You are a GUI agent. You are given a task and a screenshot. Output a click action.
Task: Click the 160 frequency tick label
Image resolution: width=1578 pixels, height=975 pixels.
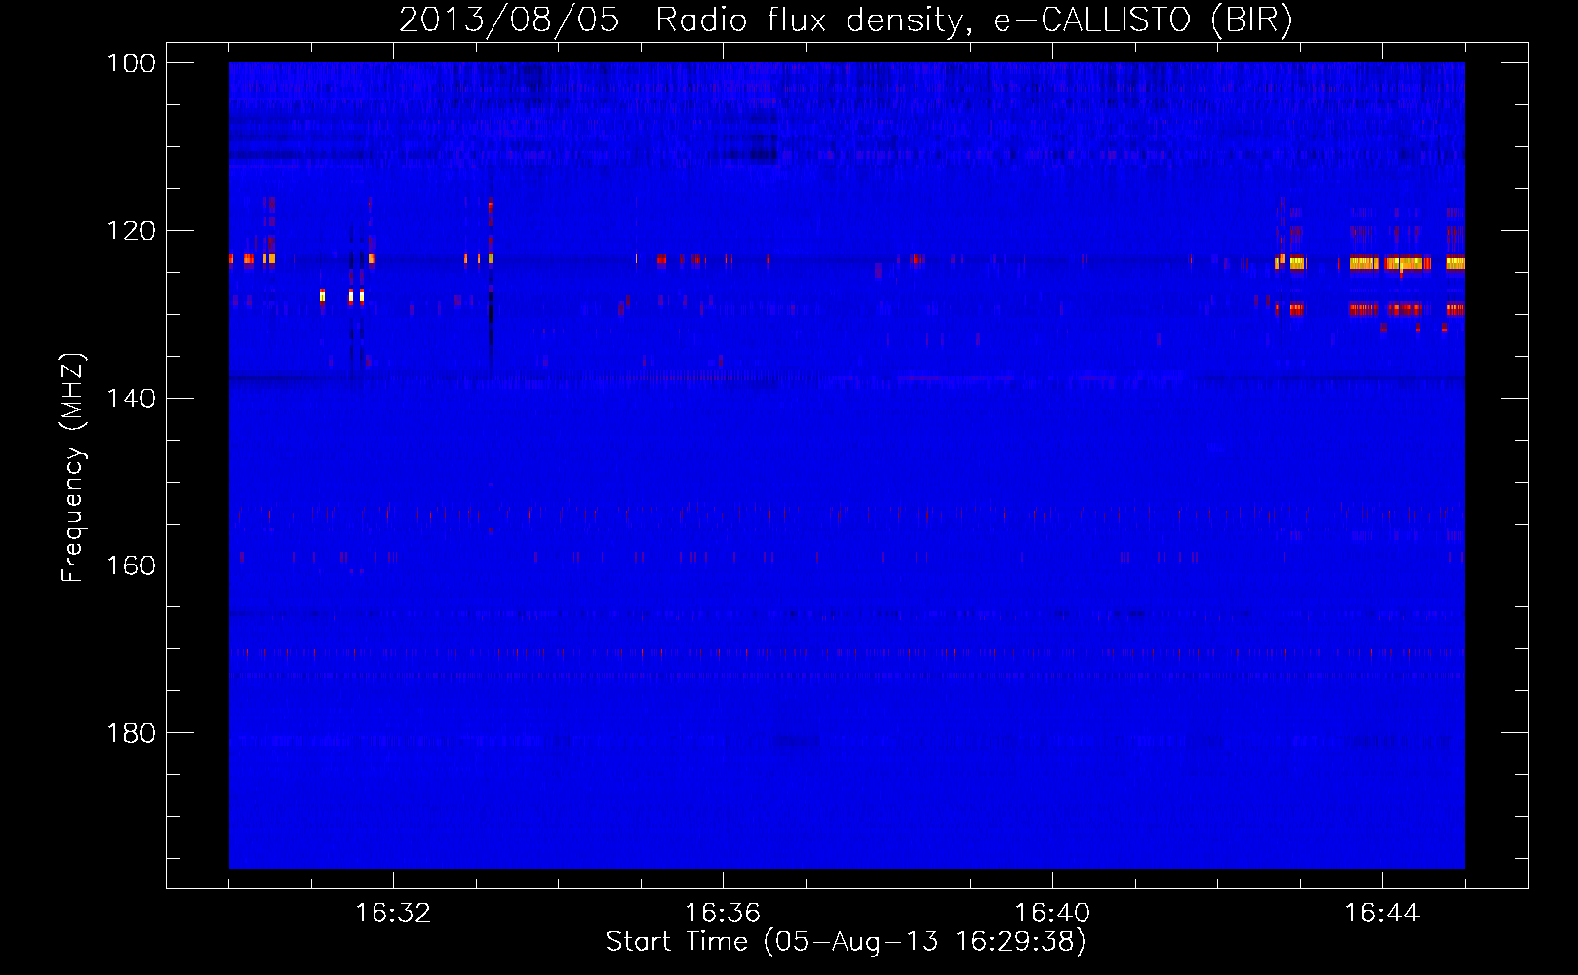130,566
